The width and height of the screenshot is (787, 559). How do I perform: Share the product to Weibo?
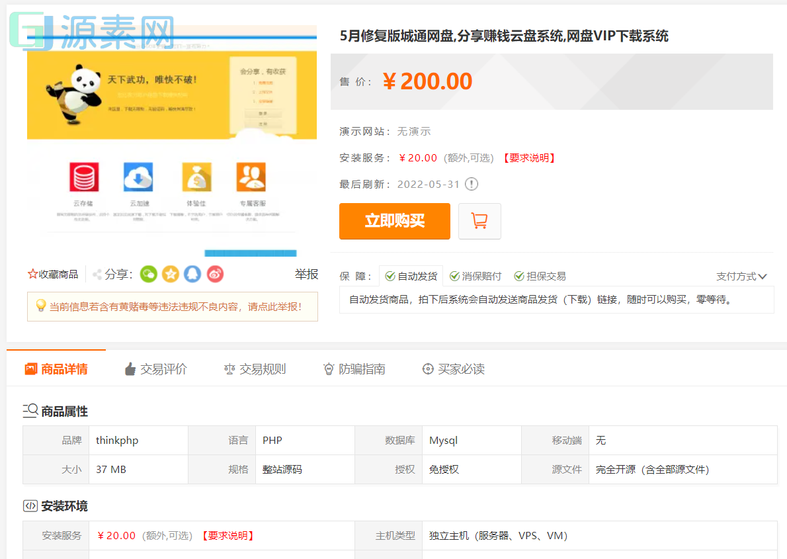(214, 274)
